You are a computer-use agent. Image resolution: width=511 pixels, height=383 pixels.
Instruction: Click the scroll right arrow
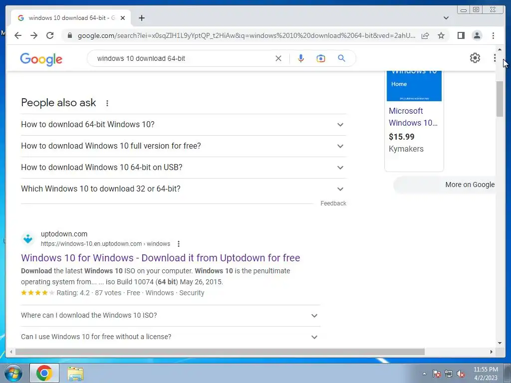pos(492,352)
